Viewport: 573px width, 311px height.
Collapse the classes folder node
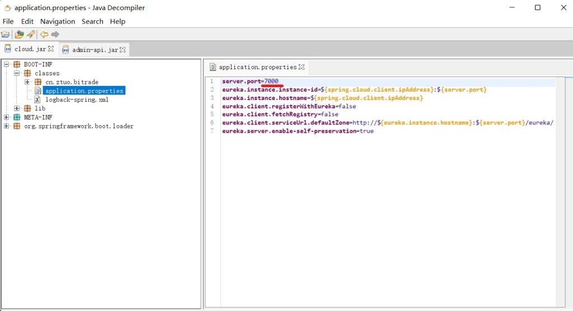tap(17, 73)
